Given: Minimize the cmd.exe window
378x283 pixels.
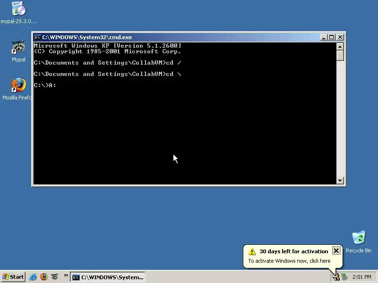Looking at the screenshot, I should 324,37.
